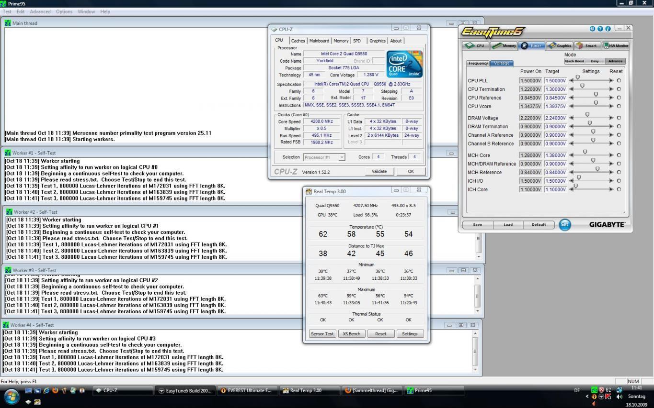The height and width of the screenshot is (408, 654).
Task: Select the CPU Vcore reset radio button
Action: 619,107
